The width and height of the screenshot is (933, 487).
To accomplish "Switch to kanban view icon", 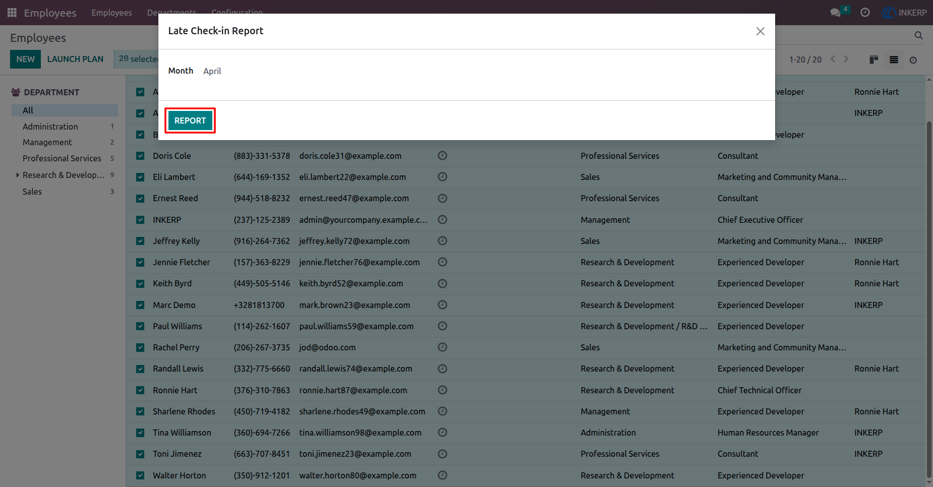I will click(x=874, y=59).
